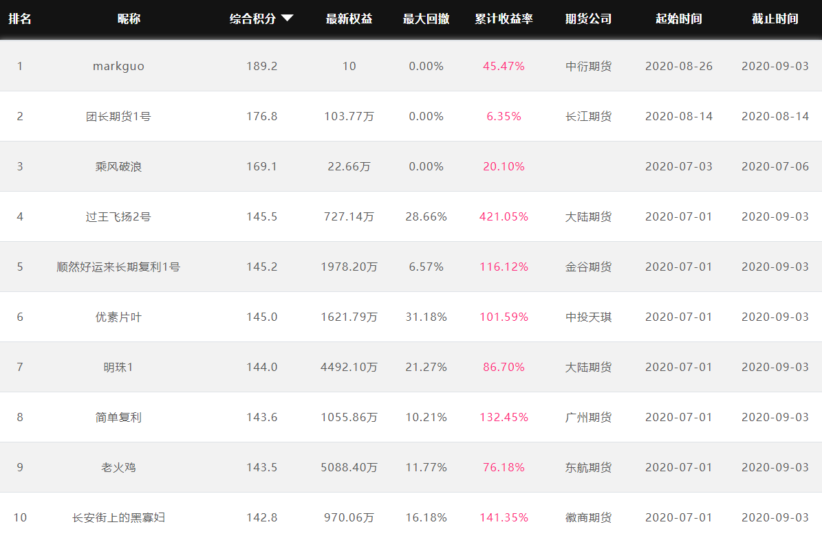Select the score value 169.1
This screenshot has height=540, width=822.
(x=261, y=166)
